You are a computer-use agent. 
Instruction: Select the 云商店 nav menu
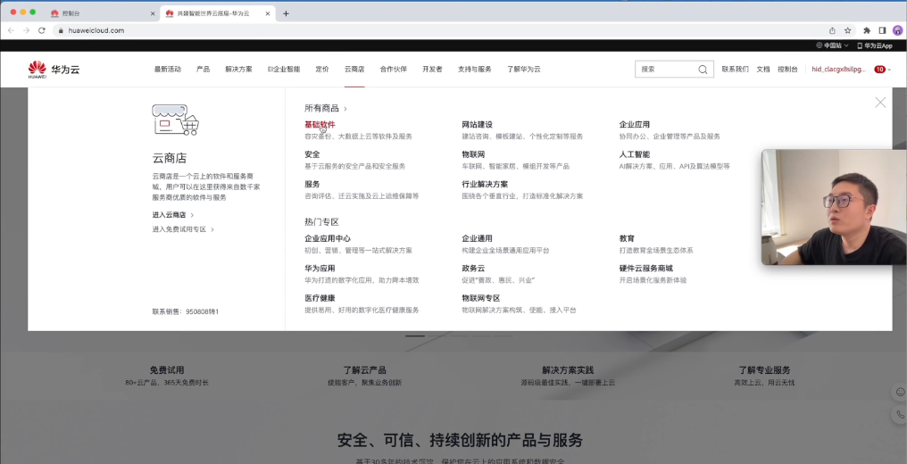point(354,70)
